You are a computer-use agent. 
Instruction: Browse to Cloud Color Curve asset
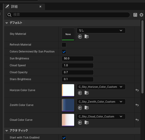point(87,123)
